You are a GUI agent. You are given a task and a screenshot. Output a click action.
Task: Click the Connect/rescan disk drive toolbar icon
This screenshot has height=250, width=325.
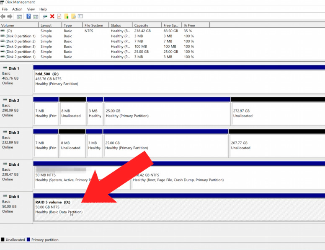point(45,16)
